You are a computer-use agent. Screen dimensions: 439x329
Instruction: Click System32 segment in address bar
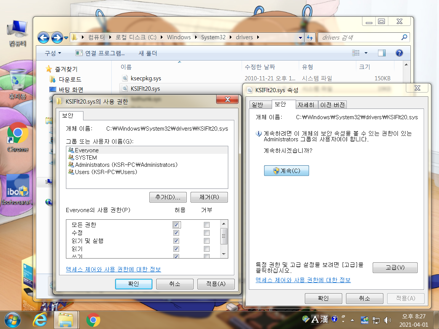click(x=213, y=37)
